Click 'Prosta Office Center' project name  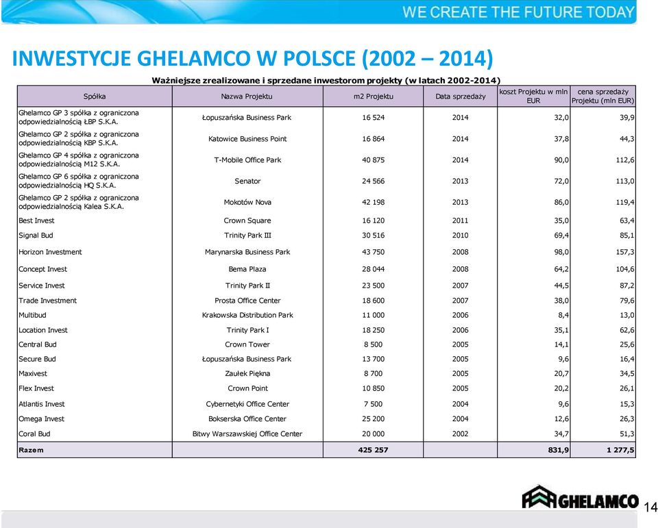[x=247, y=301]
